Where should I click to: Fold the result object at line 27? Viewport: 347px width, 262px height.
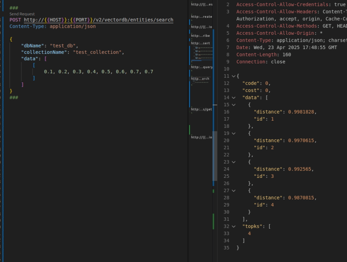(x=233, y=190)
